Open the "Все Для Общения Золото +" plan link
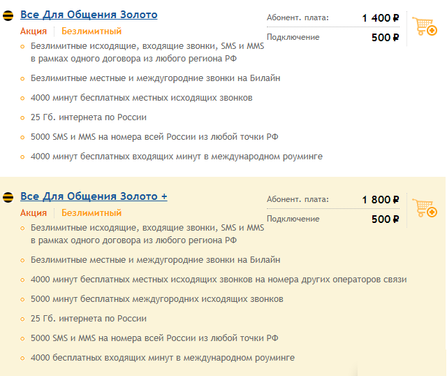447x376 pixels. 94,196
